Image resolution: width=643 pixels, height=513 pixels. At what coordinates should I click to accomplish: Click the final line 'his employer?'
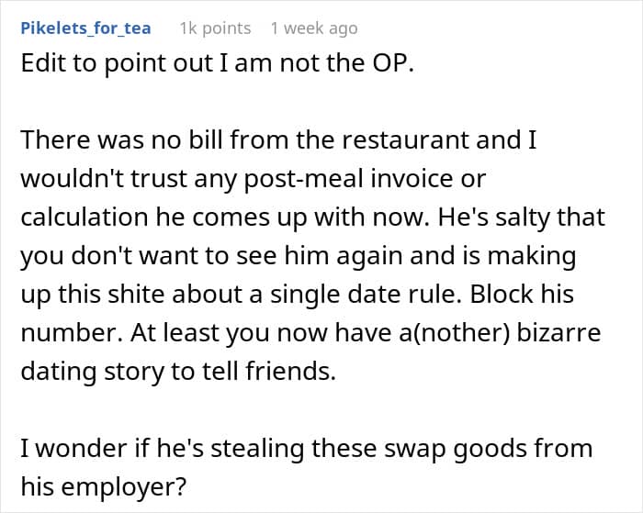(103, 487)
